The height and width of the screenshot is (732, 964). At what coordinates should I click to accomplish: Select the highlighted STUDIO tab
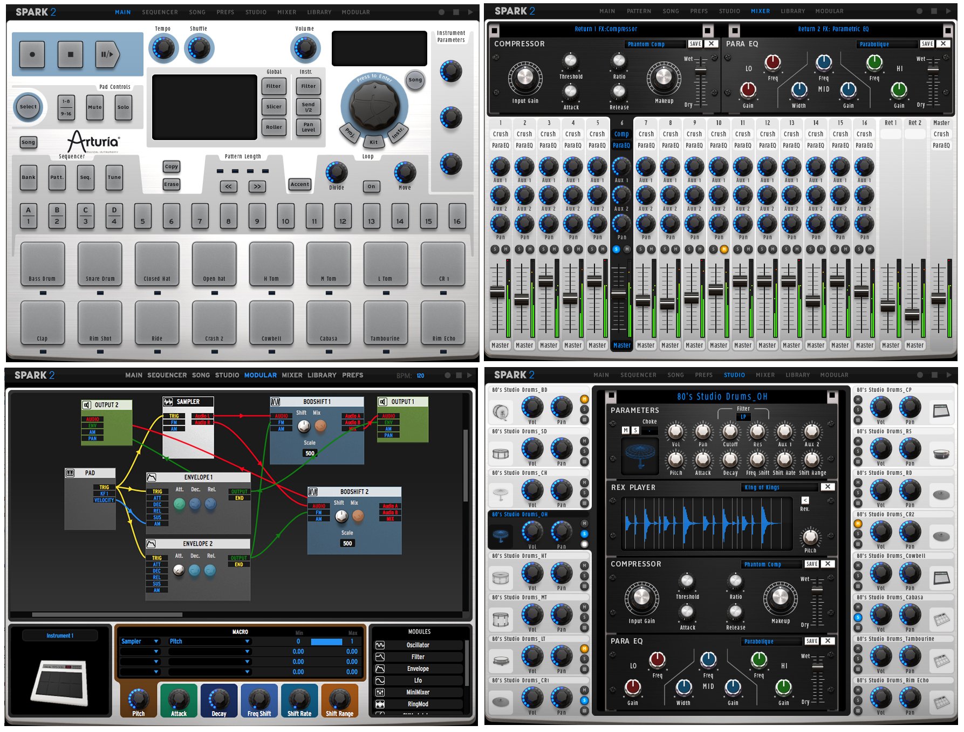pos(734,375)
